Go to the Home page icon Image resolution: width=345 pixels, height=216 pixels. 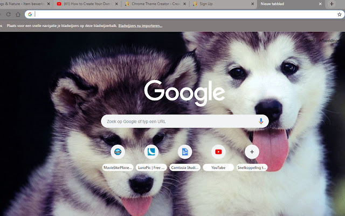pos(18,15)
